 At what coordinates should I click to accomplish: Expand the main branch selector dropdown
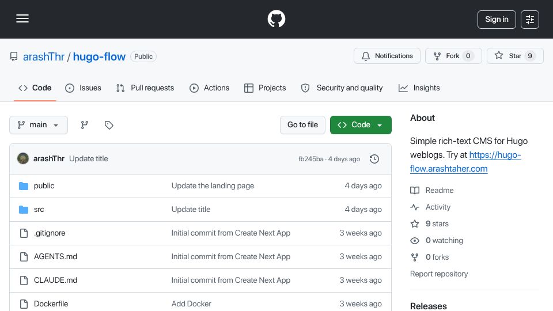point(39,125)
